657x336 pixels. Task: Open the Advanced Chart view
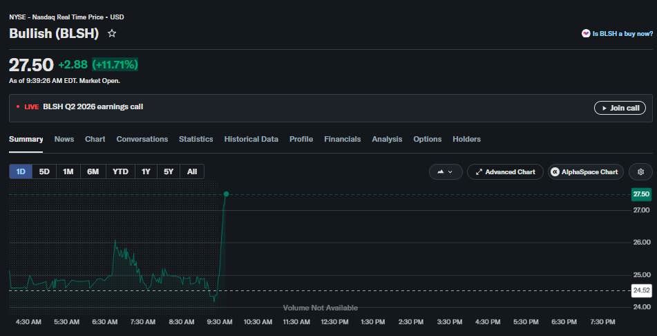click(x=505, y=172)
